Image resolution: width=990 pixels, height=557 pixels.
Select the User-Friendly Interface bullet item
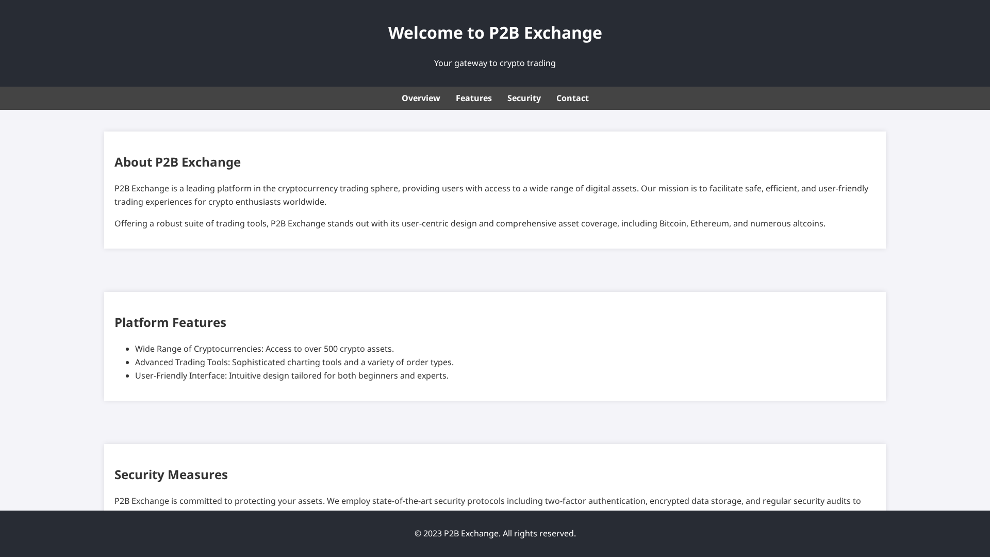(x=292, y=375)
